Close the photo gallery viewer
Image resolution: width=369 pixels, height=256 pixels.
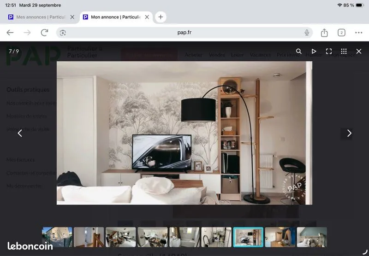coord(359,51)
